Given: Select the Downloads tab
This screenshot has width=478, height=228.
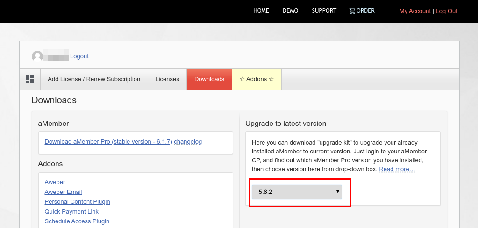Looking at the screenshot, I should (209, 79).
